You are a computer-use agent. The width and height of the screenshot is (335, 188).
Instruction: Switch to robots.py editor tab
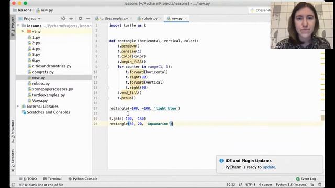pos(150,19)
